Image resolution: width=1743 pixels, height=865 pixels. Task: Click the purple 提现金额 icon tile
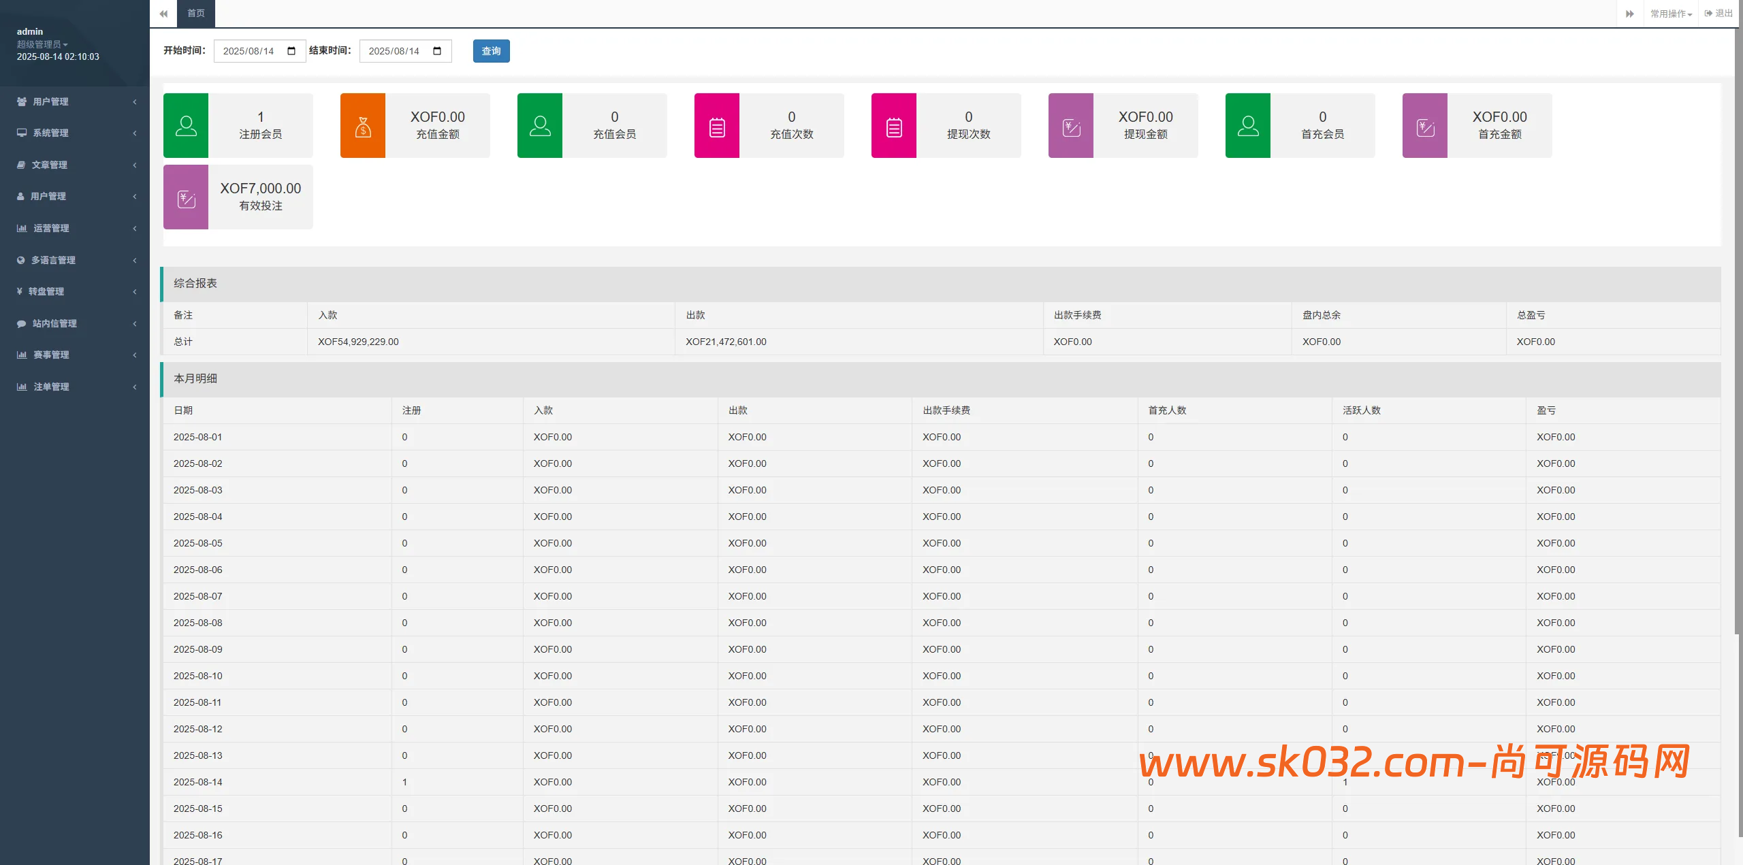point(1071,126)
